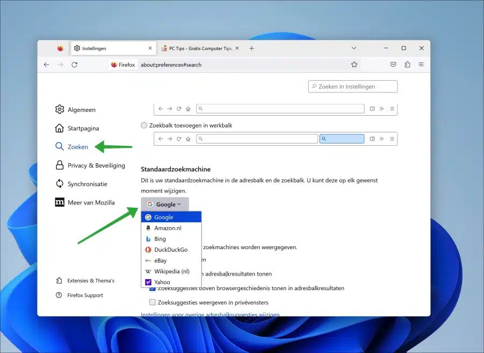Maximize the Firefox window

404,48
